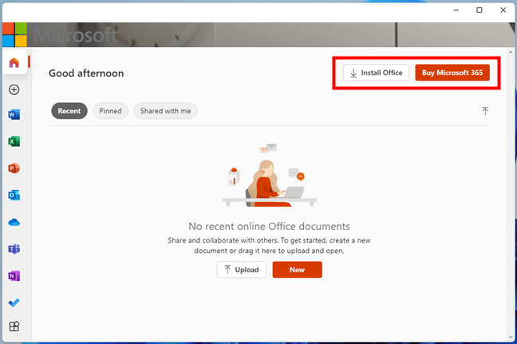Launch Word from the sidebar
Screen dimensions: 517x344
pyautogui.click(x=14, y=114)
